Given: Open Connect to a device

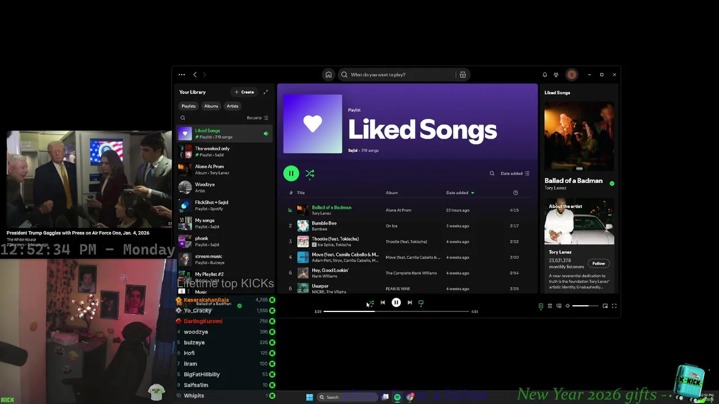Looking at the screenshot, I should [x=559, y=306].
